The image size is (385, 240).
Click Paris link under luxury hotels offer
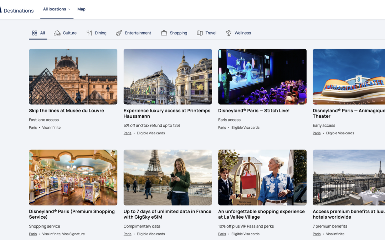(x=317, y=234)
